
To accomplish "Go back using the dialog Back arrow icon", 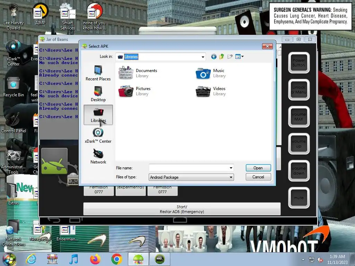I will pyautogui.click(x=214, y=56).
